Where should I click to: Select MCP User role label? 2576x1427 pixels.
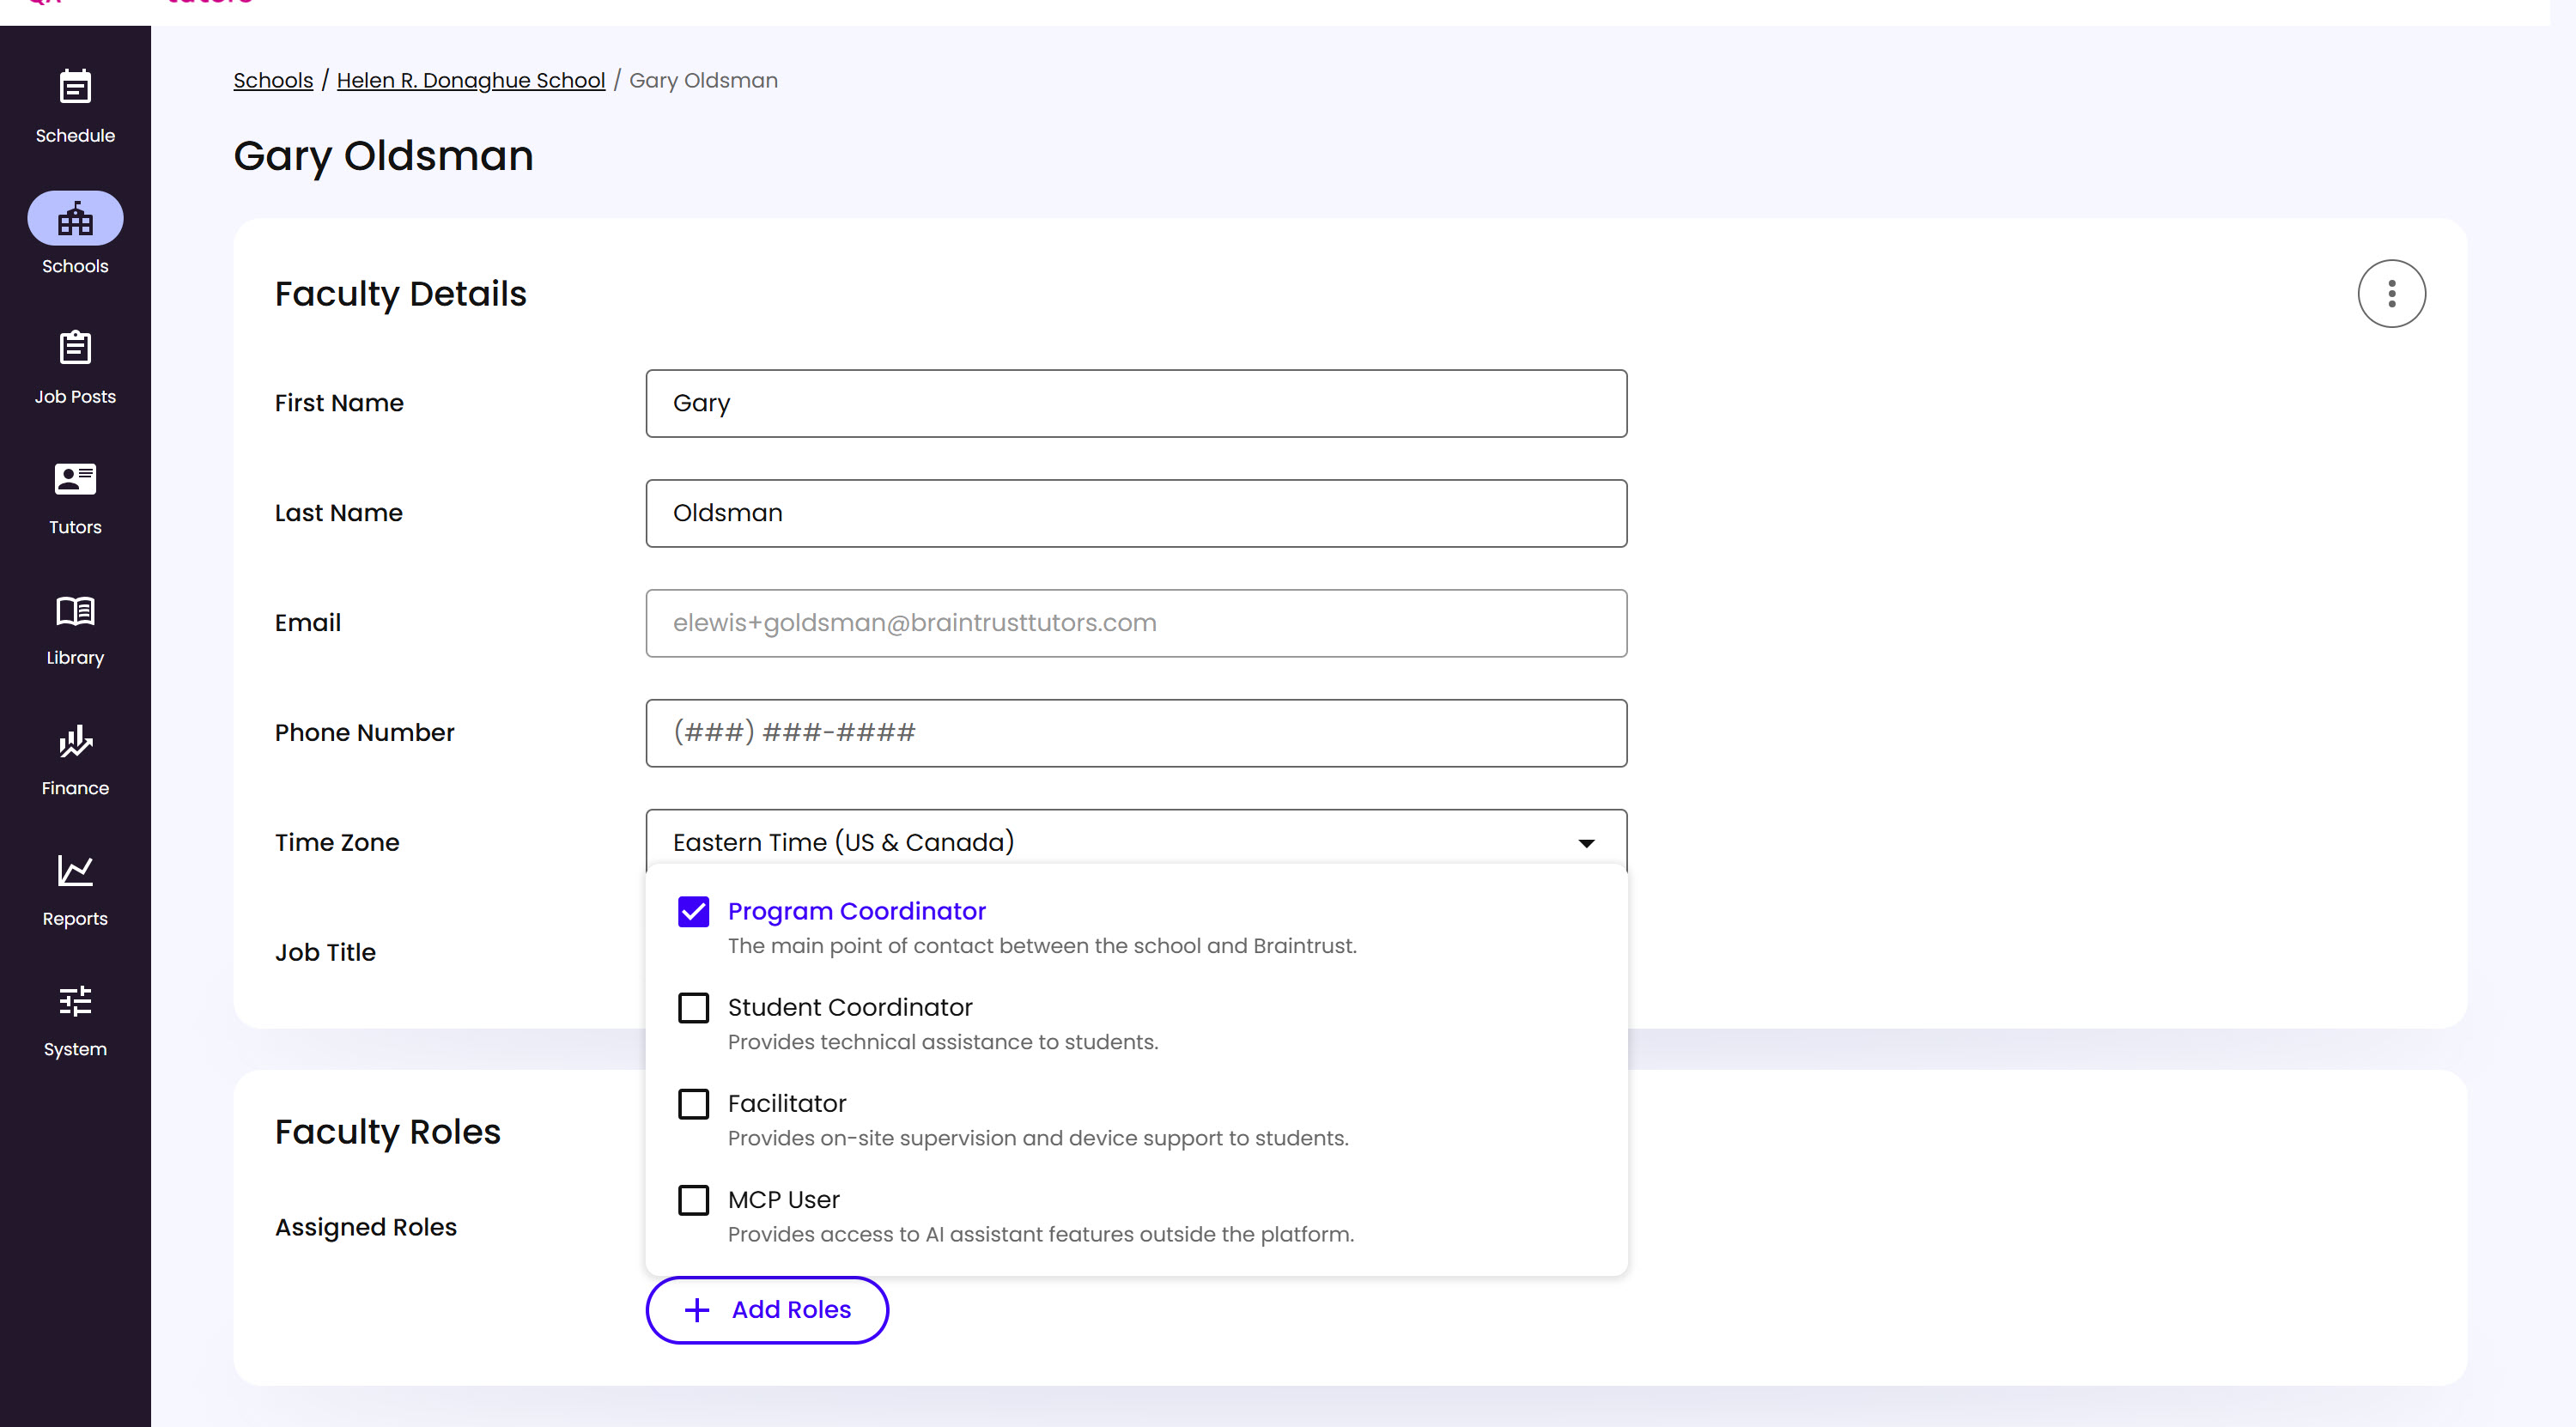(x=784, y=1199)
